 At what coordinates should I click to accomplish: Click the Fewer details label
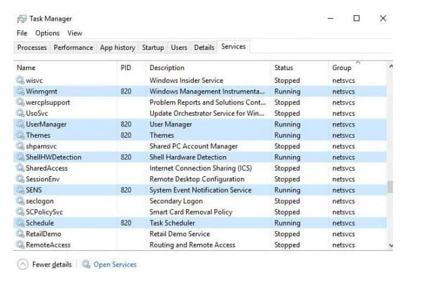pos(52,264)
